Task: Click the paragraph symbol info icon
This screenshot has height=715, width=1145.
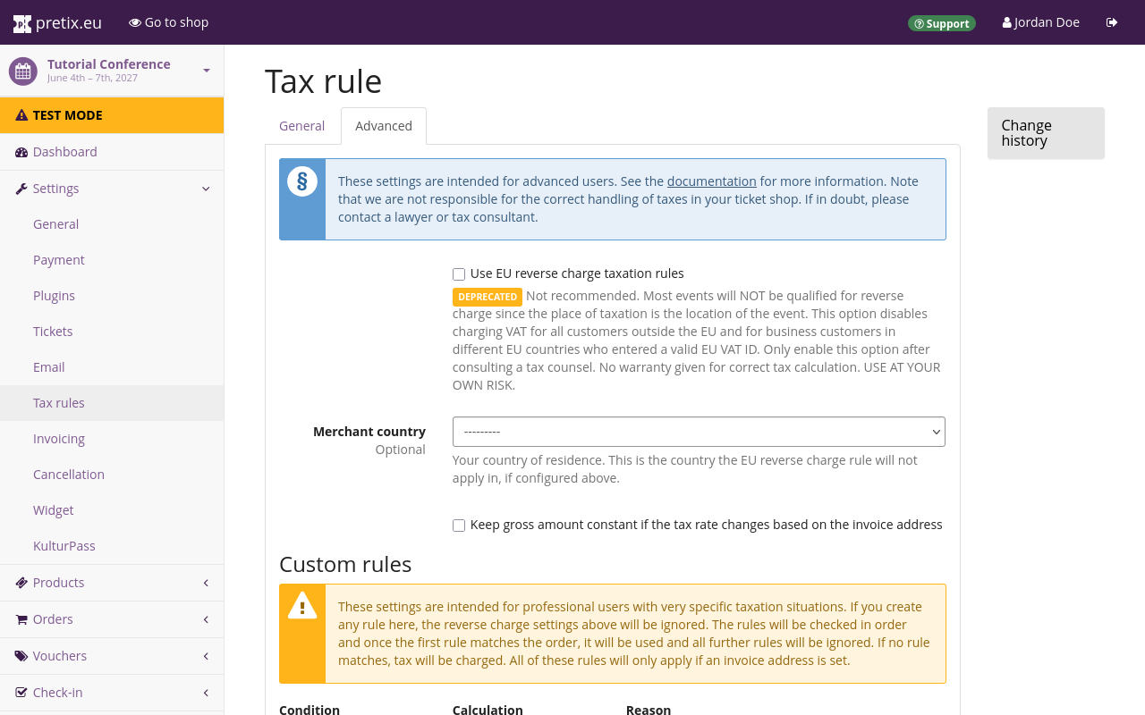Action: [302, 181]
